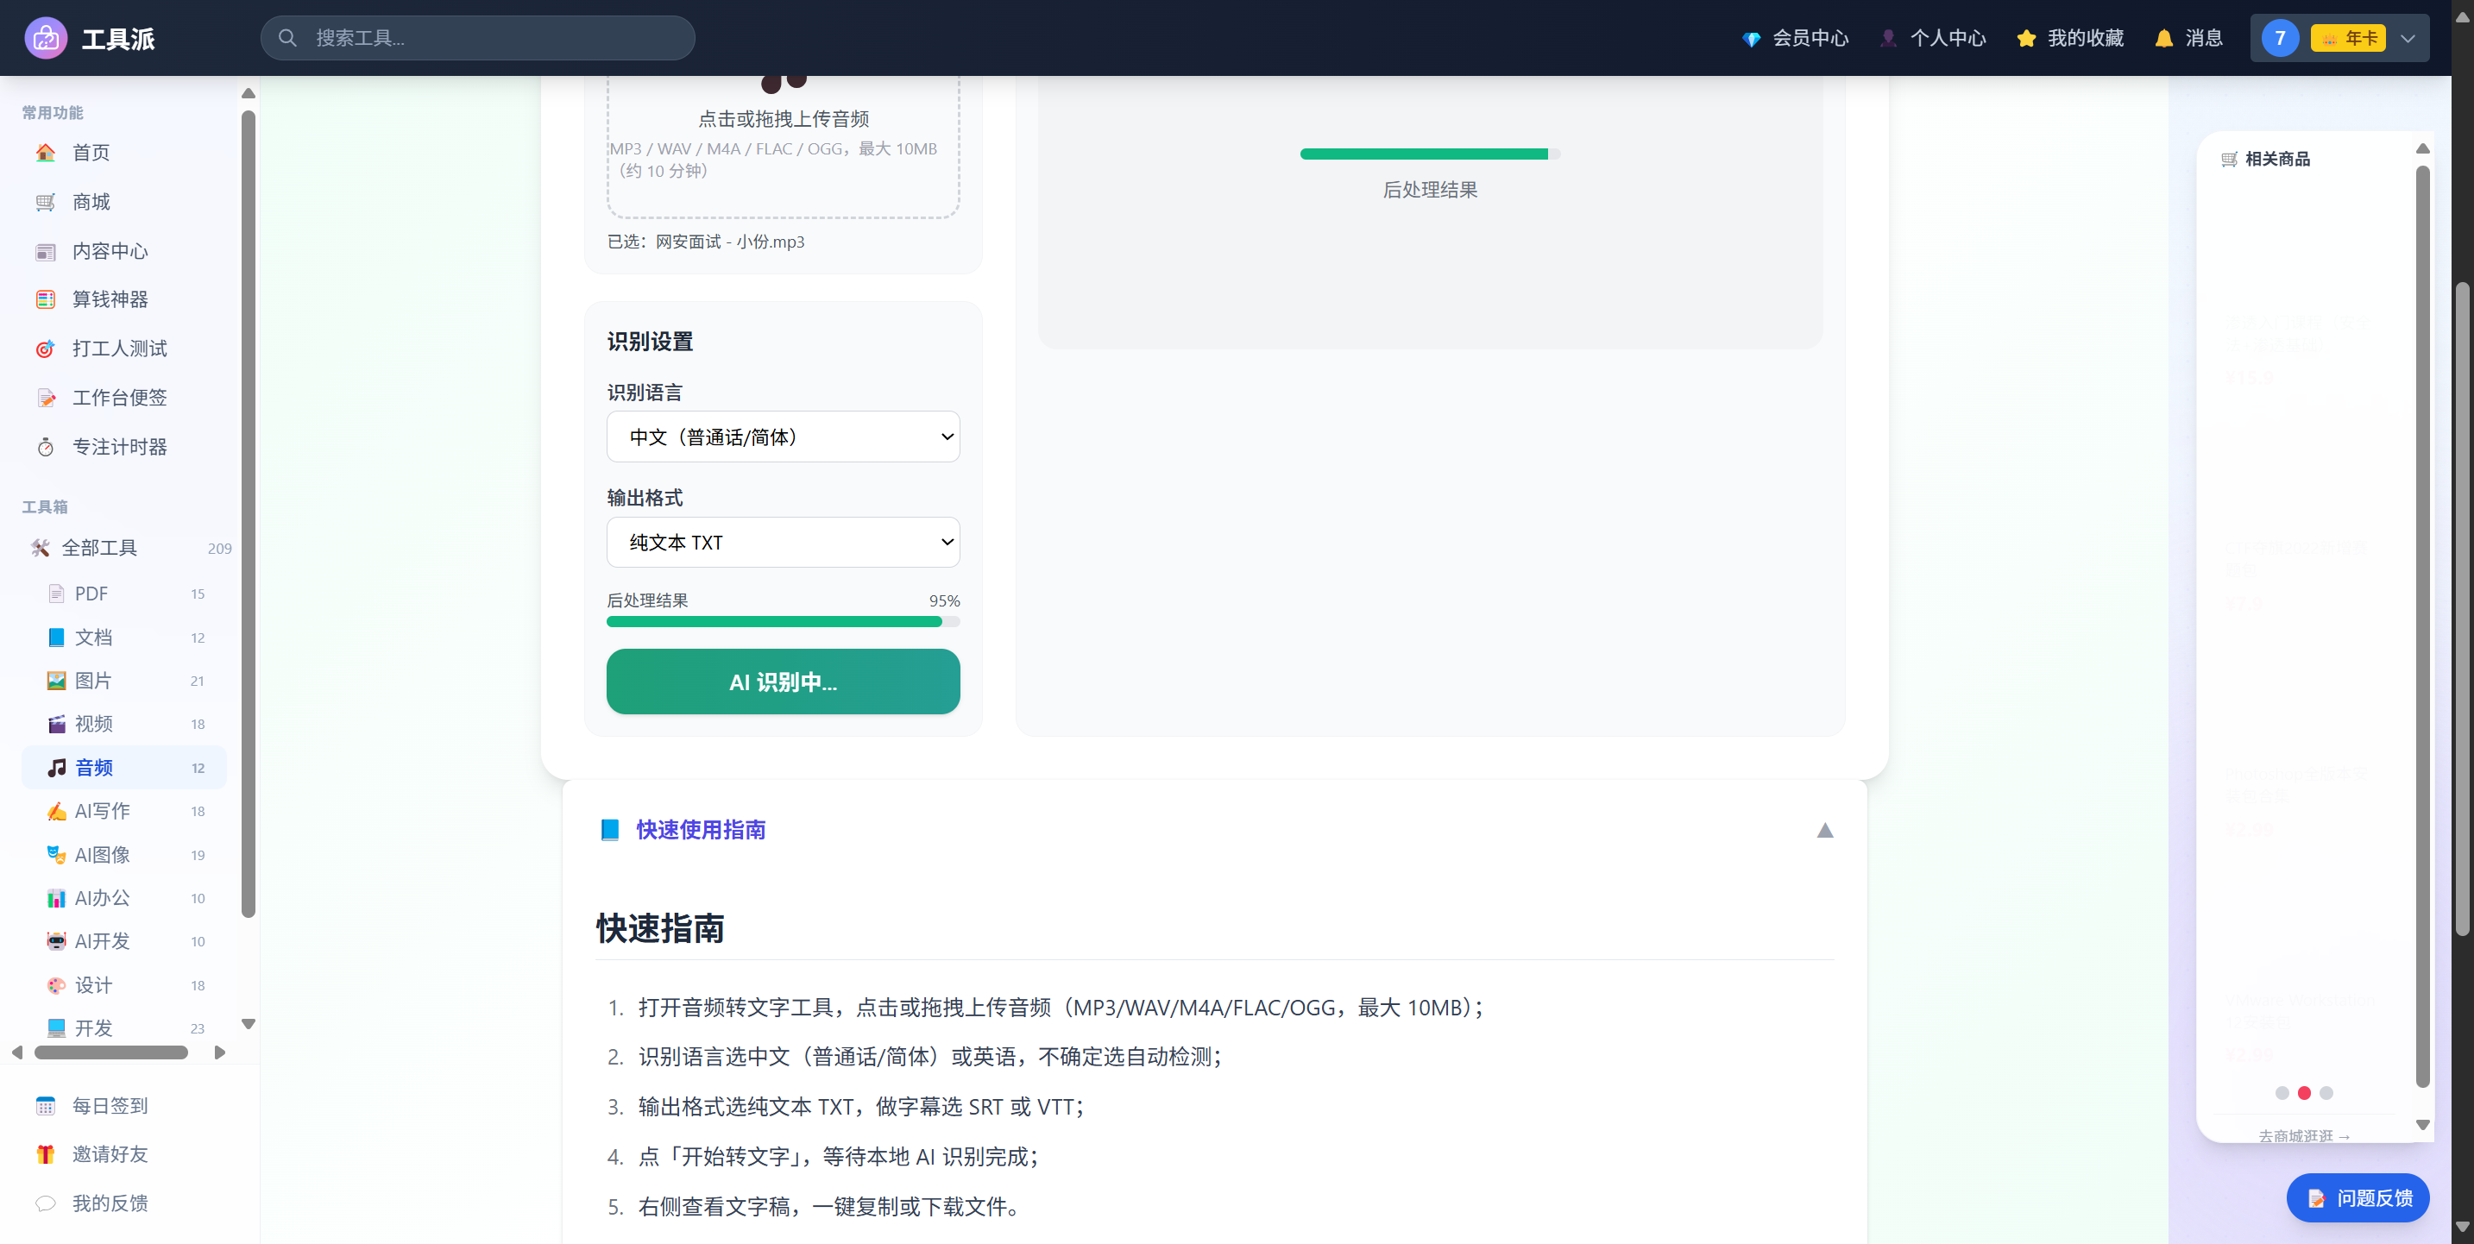
Task: Collapse the 快速使用指南 section arrow
Action: point(1825,830)
